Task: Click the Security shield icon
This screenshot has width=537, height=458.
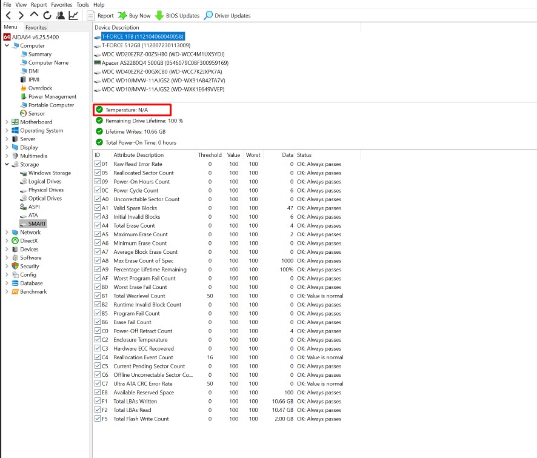Action: [x=15, y=266]
